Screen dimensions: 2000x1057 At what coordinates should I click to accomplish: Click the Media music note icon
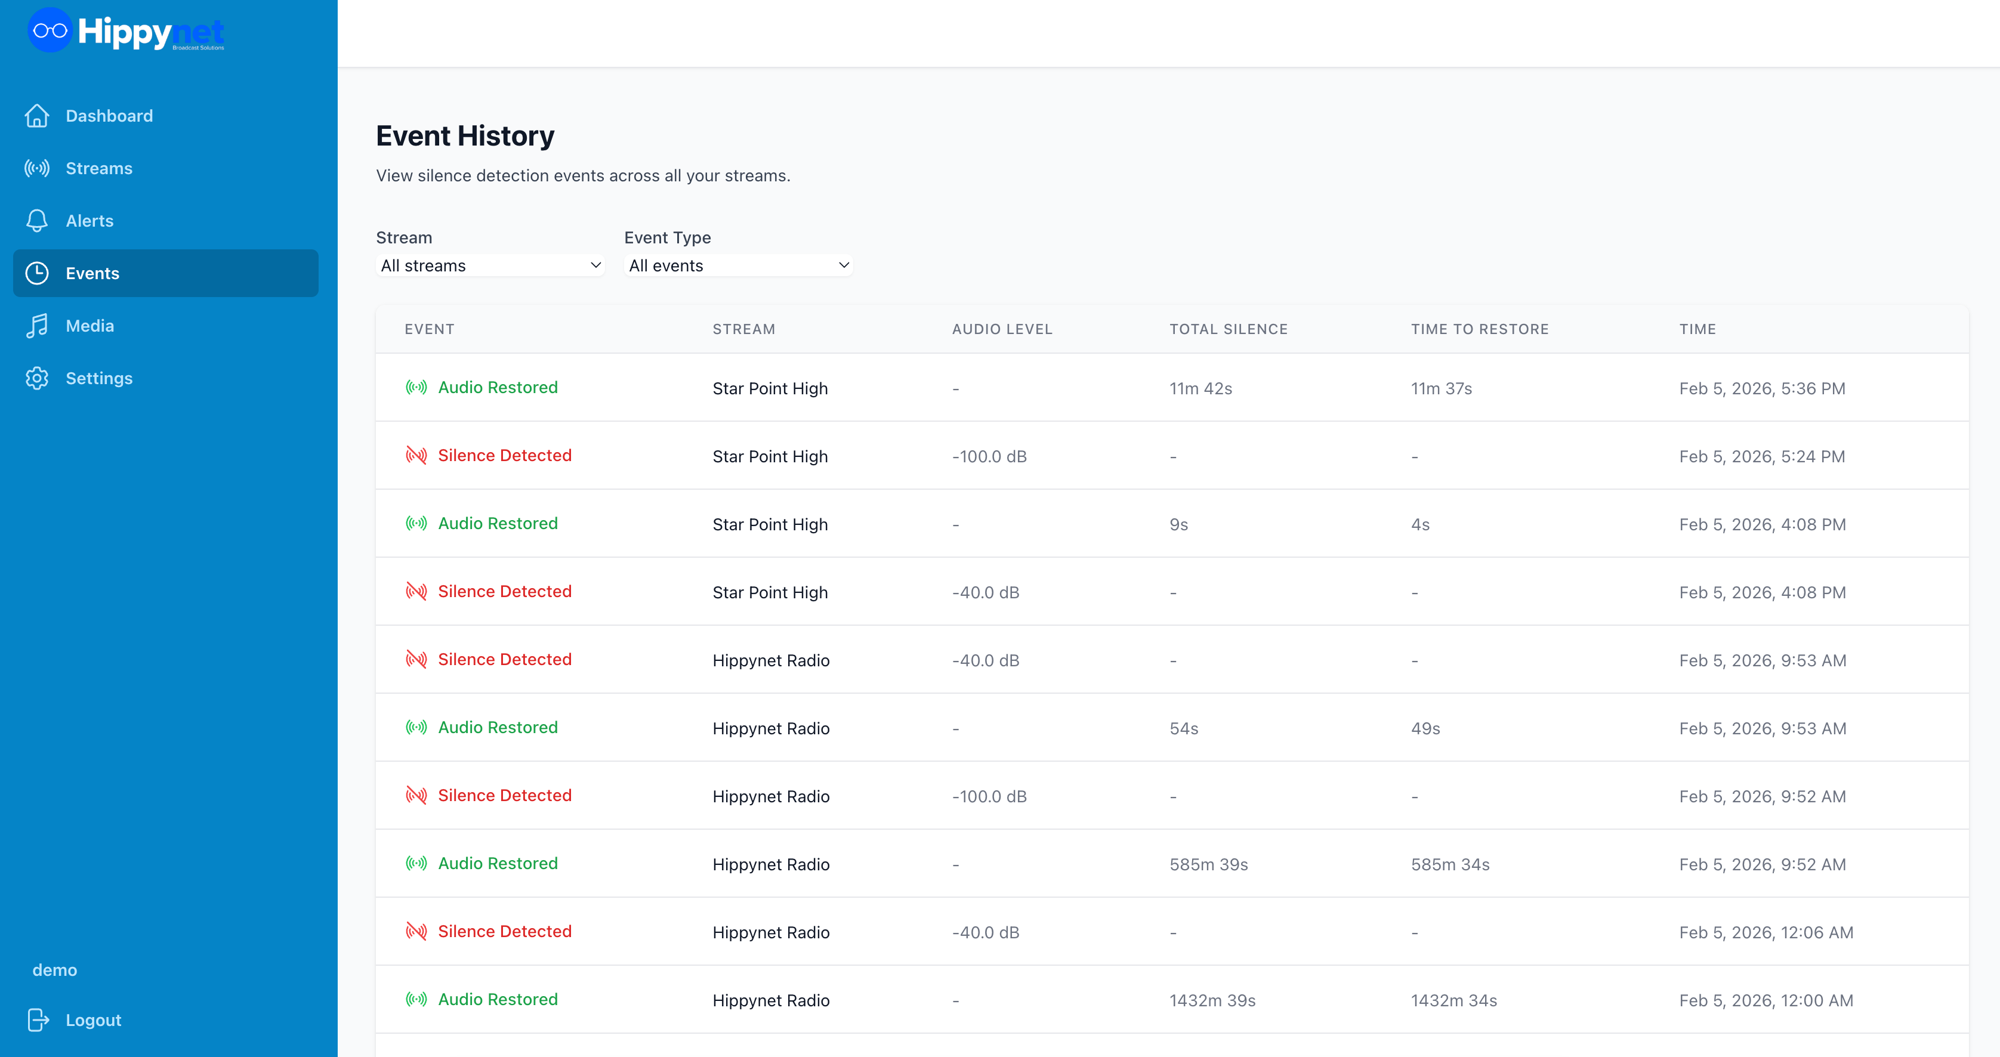click(36, 326)
